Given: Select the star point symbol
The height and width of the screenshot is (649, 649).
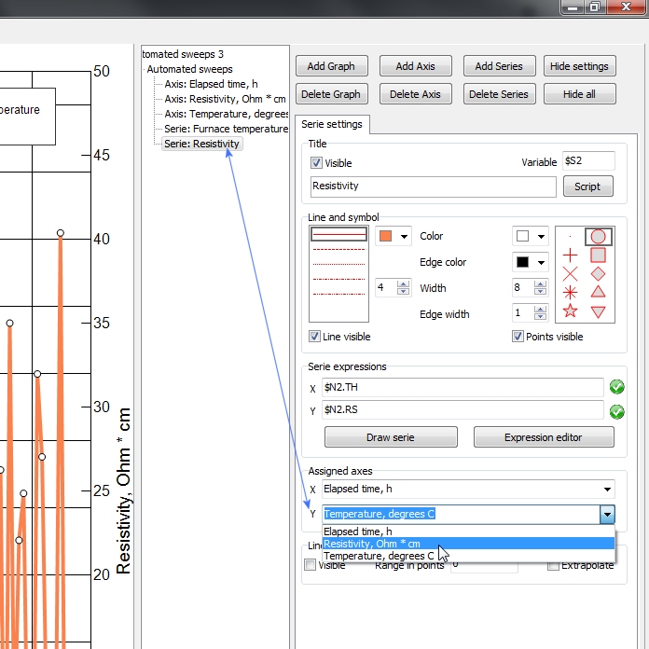Looking at the screenshot, I should coord(570,311).
